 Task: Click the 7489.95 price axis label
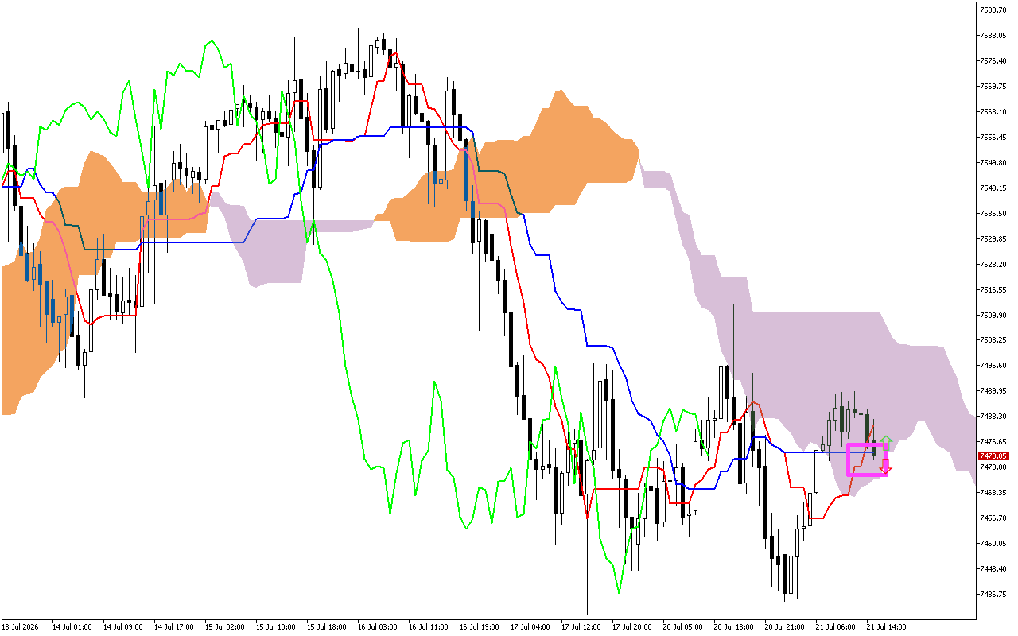[x=994, y=391]
